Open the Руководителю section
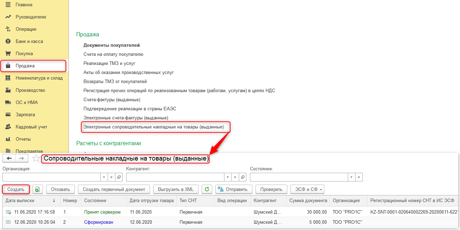Viewport: 460px width, 230px height. 31,17
